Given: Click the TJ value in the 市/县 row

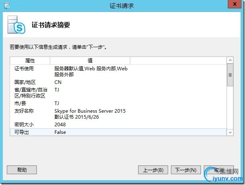Looking at the screenshot, I should tap(57, 103).
